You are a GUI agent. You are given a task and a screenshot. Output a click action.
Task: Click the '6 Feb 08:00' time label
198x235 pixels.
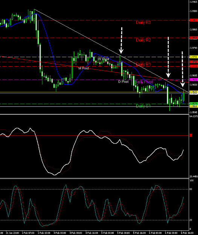pos(171,233)
